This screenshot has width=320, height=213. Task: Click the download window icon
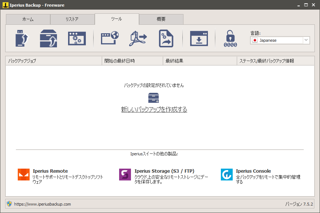pos(199,38)
